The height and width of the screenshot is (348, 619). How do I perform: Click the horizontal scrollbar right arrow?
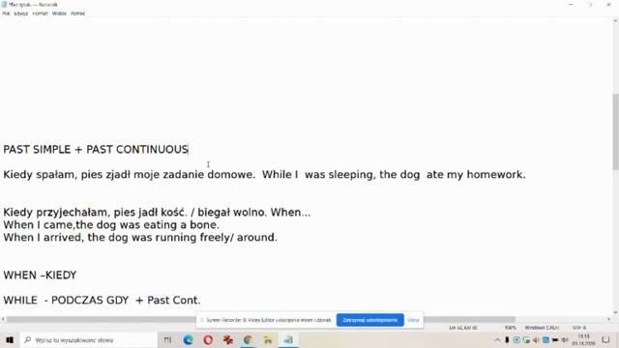608,319
